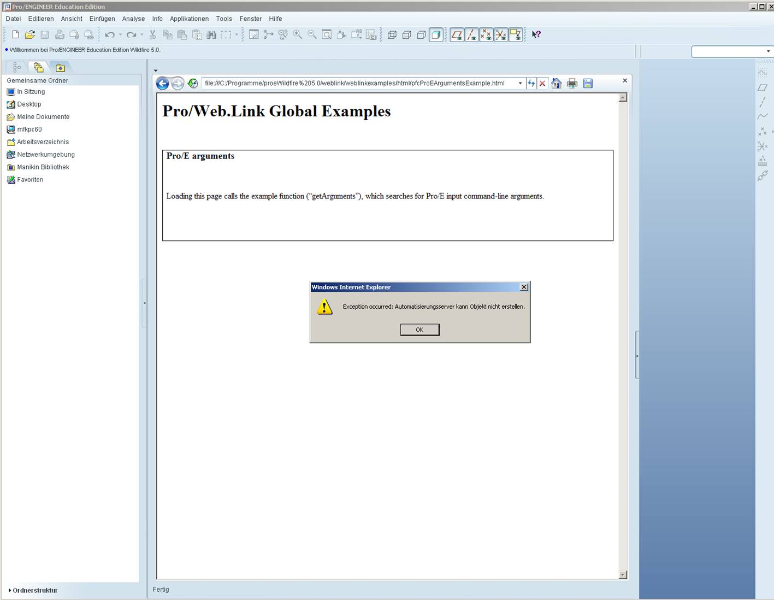
Task: Click the navigator panel collapse handle
Action: (x=144, y=303)
